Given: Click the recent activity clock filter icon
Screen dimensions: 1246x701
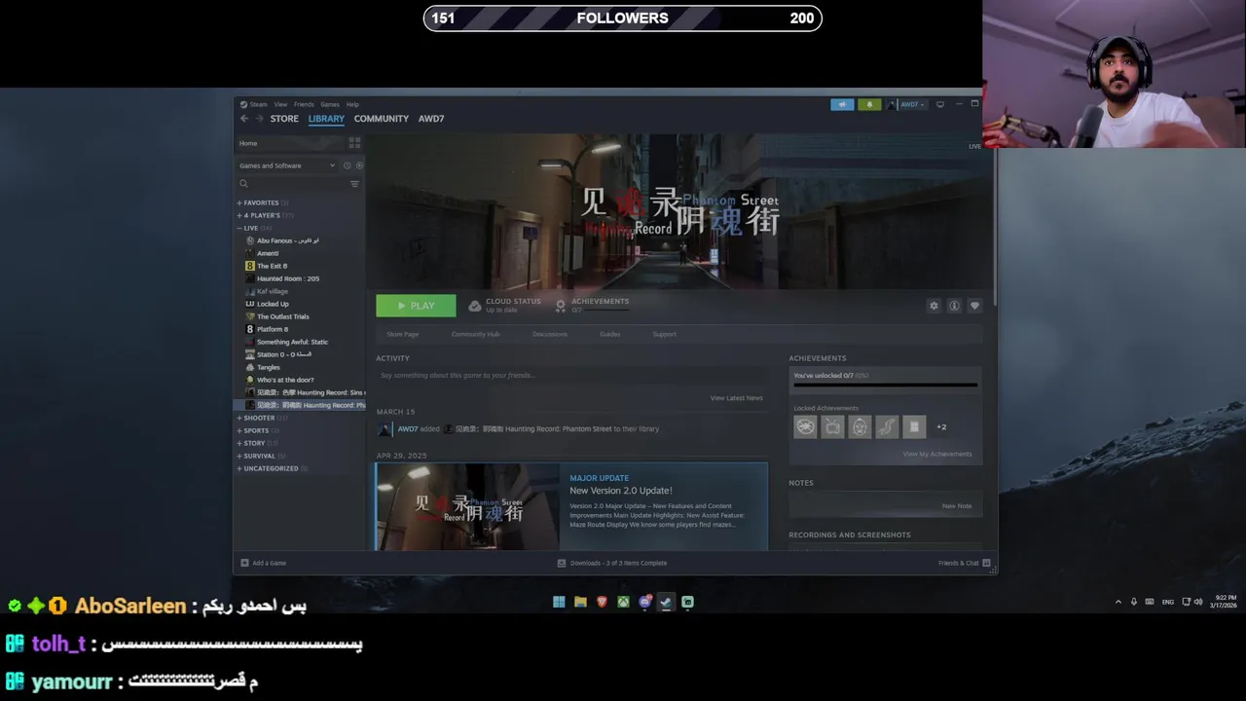Looking at the screenshot, I should coord(347,166).
